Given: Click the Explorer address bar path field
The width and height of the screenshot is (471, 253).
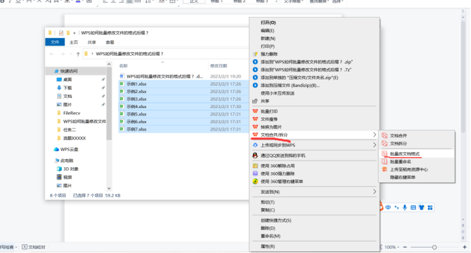Looking at the screenshot, I should click(165, 54).
